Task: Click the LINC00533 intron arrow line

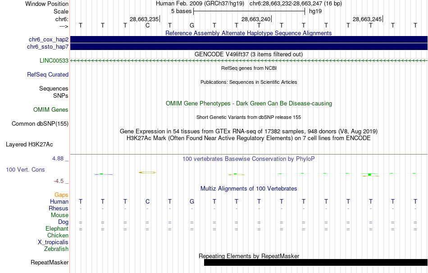Action: [x=249, y=61]
